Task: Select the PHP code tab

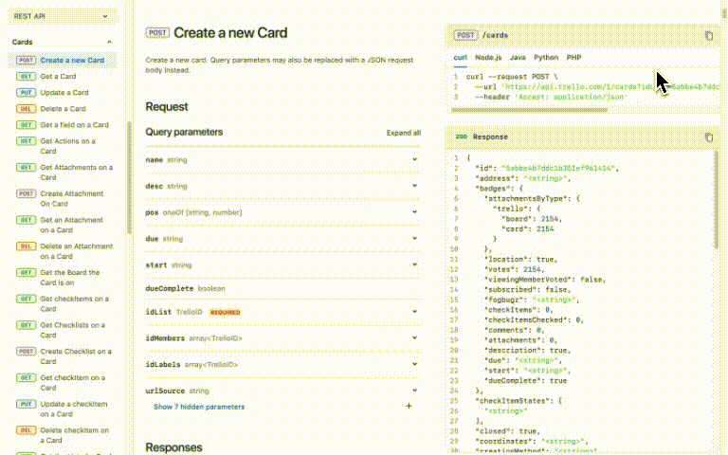Action: coord(574,57)
